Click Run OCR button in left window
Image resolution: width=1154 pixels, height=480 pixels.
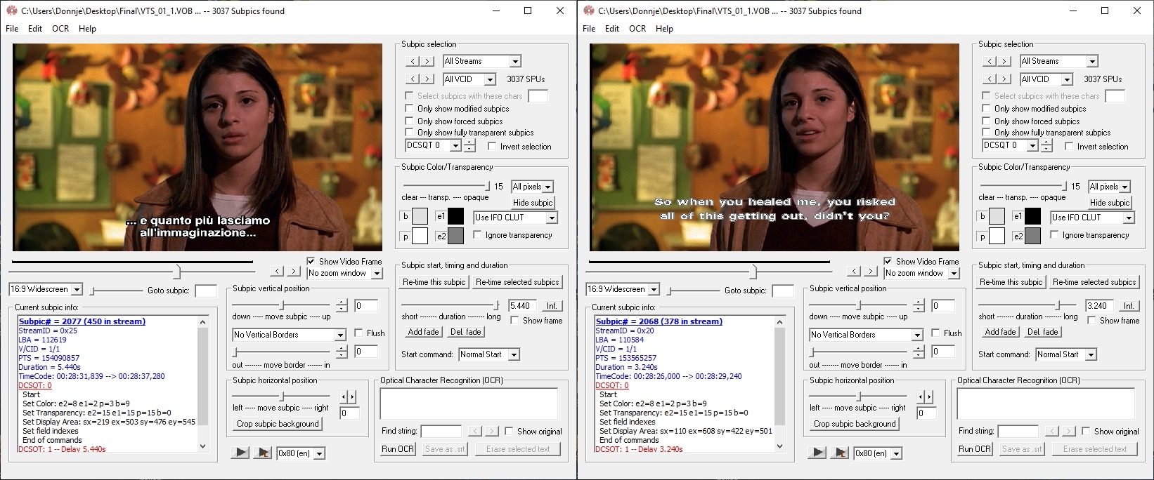coord(398,449)
